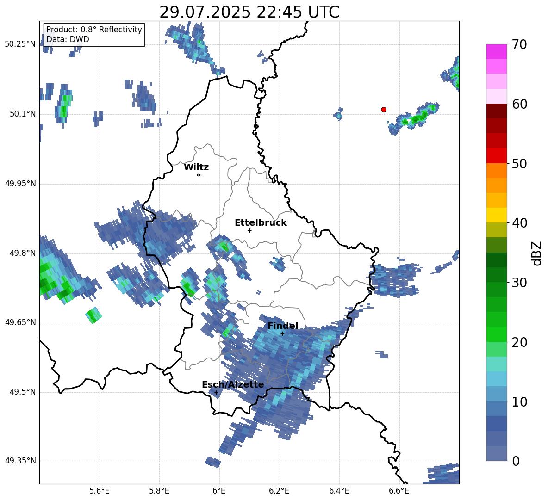
Task: Click the 50 colorbar tick label
Action: click(519, 163)
